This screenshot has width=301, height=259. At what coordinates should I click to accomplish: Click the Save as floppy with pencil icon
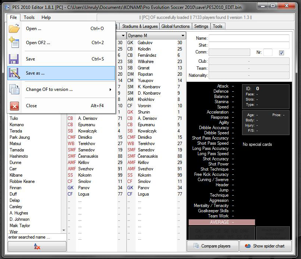point(14,73)
